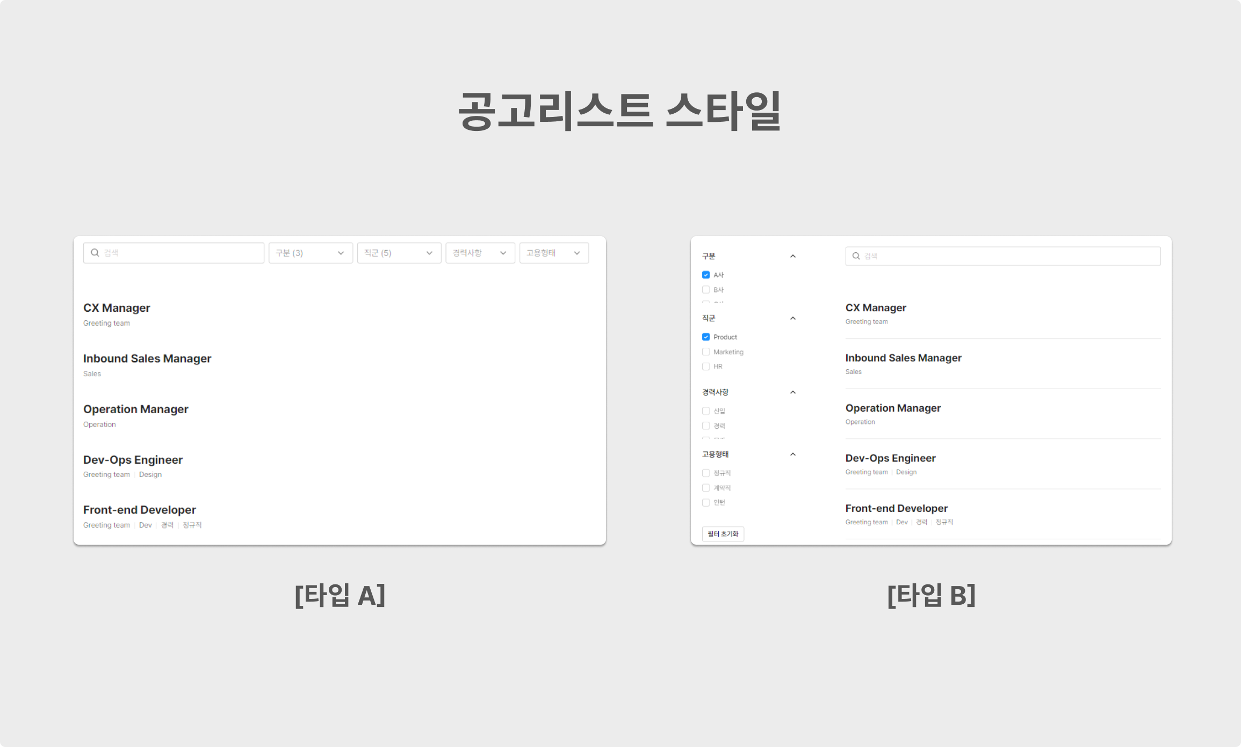Open the 고용형태 dropdown in Type A
The height and width of the screenshot is (747, 1241).
553,253
